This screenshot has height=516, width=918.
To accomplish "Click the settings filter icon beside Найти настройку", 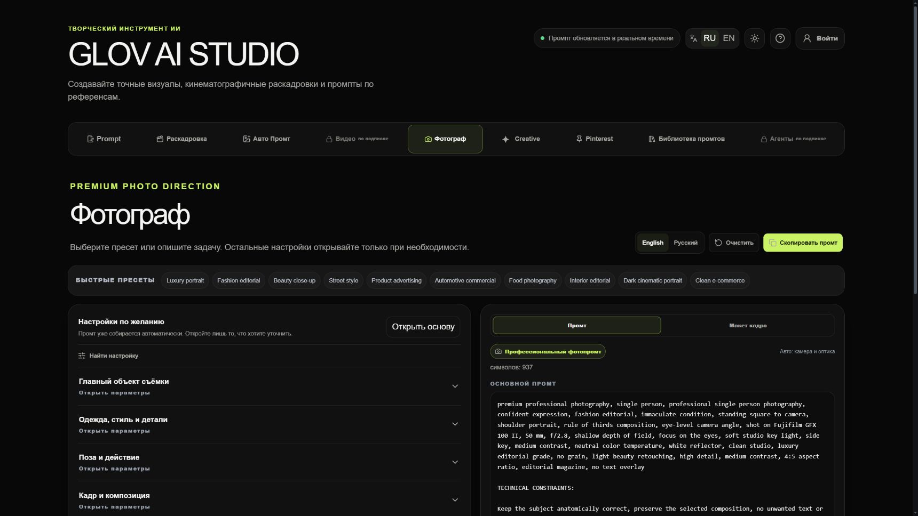I will click(x=82, y=356).
